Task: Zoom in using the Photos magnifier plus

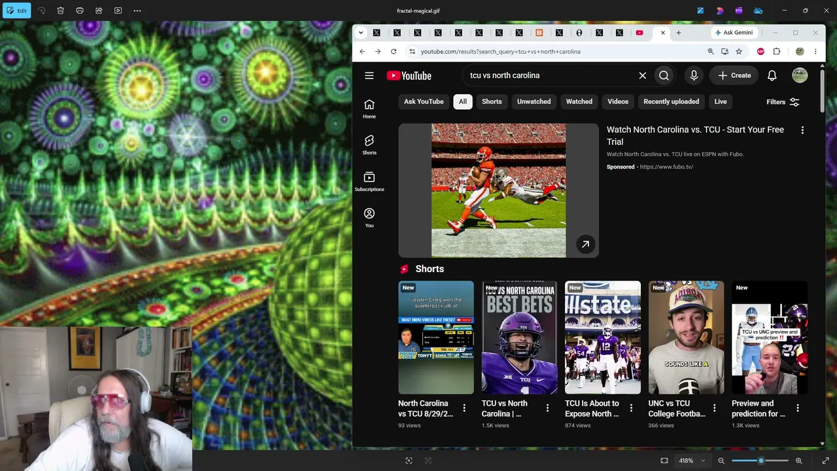Action: pyautogui.click(x=798, y=461)
